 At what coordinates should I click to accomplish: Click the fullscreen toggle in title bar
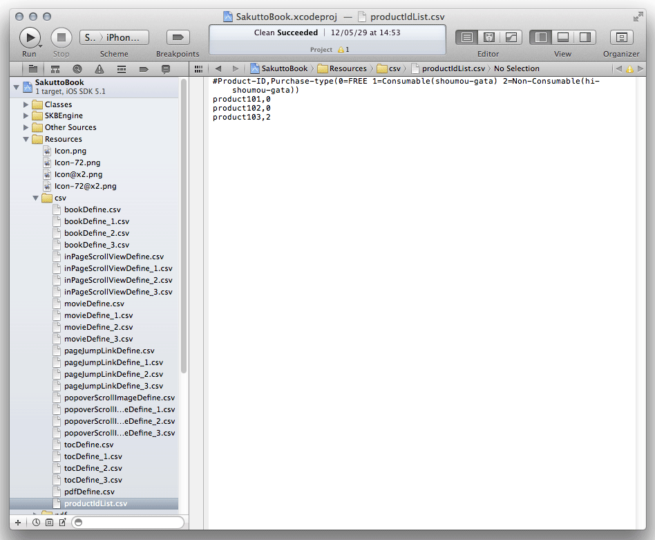(x=638, y=17)
